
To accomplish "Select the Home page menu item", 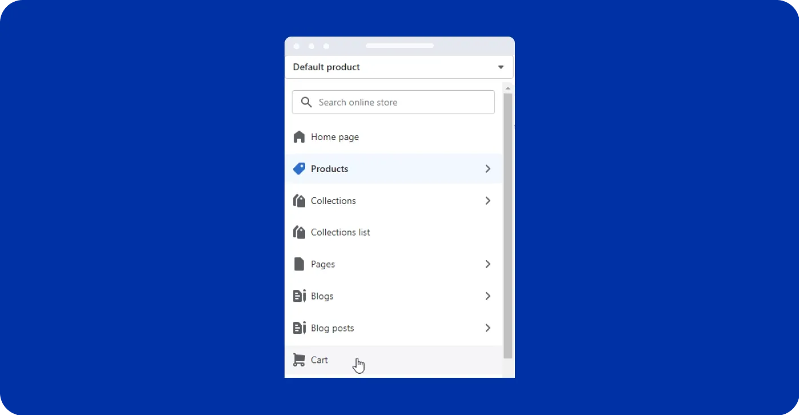I will pos(394,137).
